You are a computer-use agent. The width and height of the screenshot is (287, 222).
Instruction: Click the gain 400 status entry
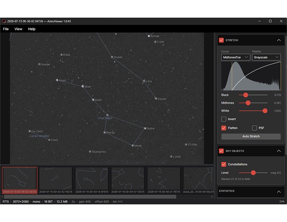point(85,201)
